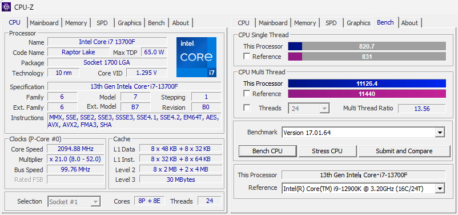Click Submit and Compare button
The height and width of the screenshot is (215, 458).
[404, 151]
